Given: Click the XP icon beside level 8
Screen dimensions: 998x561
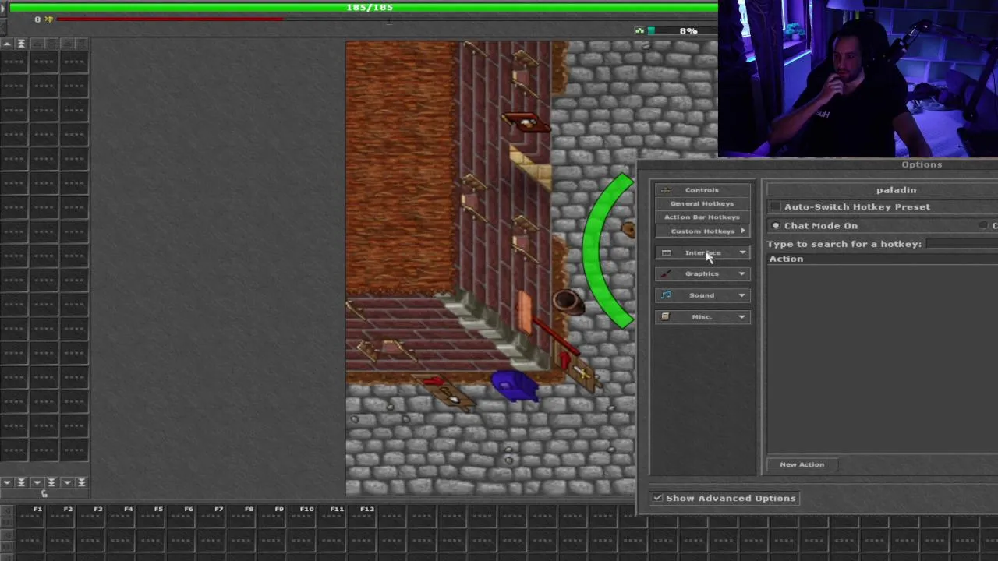Looking at the screenshot, I should 49,19.
